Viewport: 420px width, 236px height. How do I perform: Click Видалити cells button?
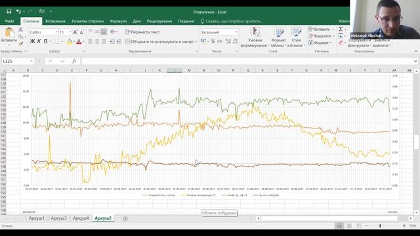tap(321, 36)
